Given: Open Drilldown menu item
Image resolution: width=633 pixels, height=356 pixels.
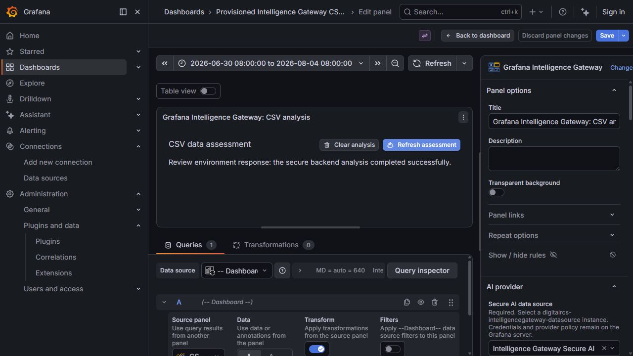Looking at the screenshot, I should pos(35,99).
